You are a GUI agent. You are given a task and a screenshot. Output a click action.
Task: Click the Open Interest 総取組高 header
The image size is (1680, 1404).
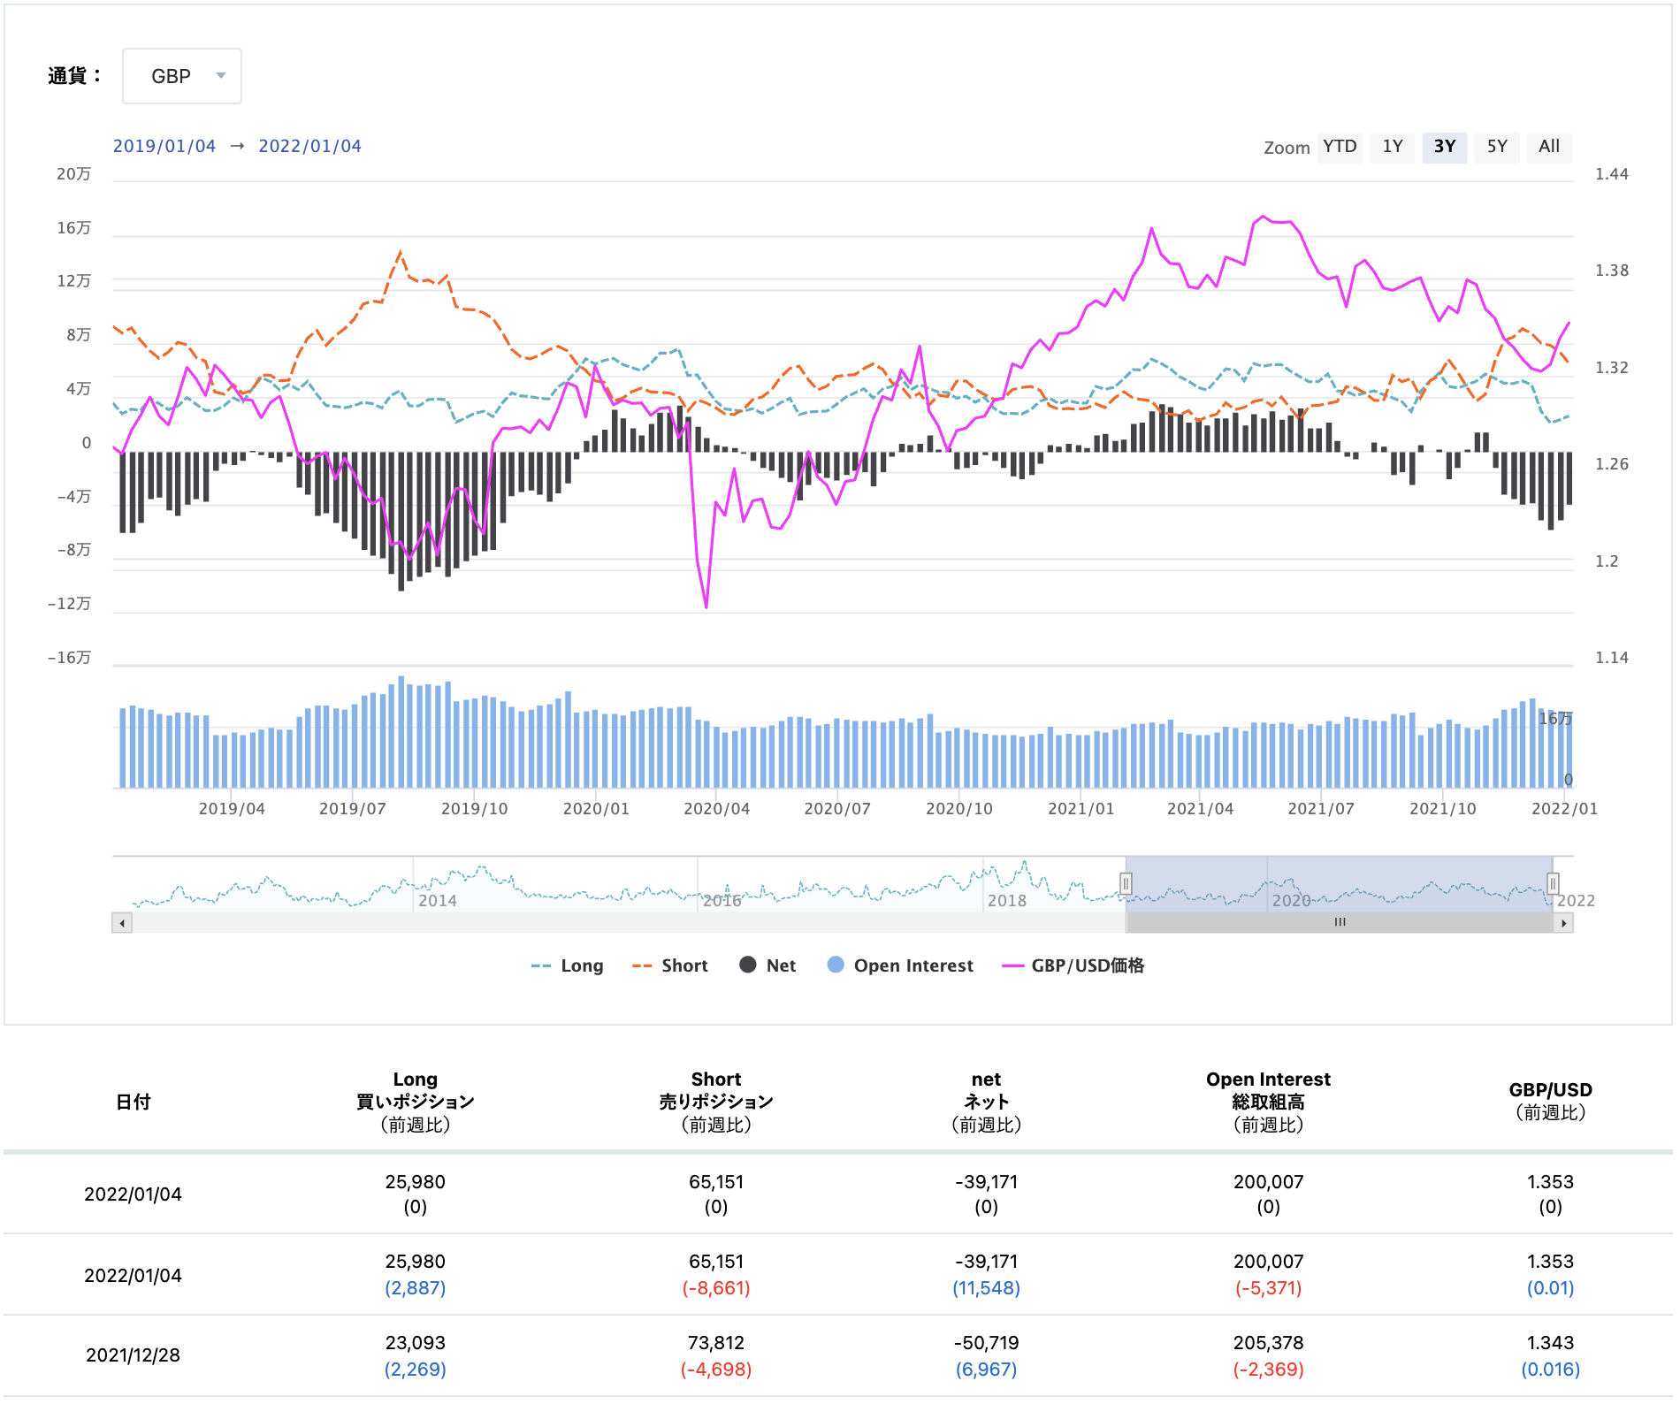click(1268, 1102)
